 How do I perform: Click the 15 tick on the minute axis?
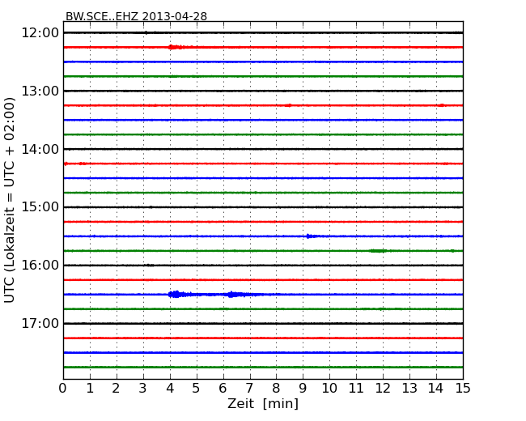(462, 389)
